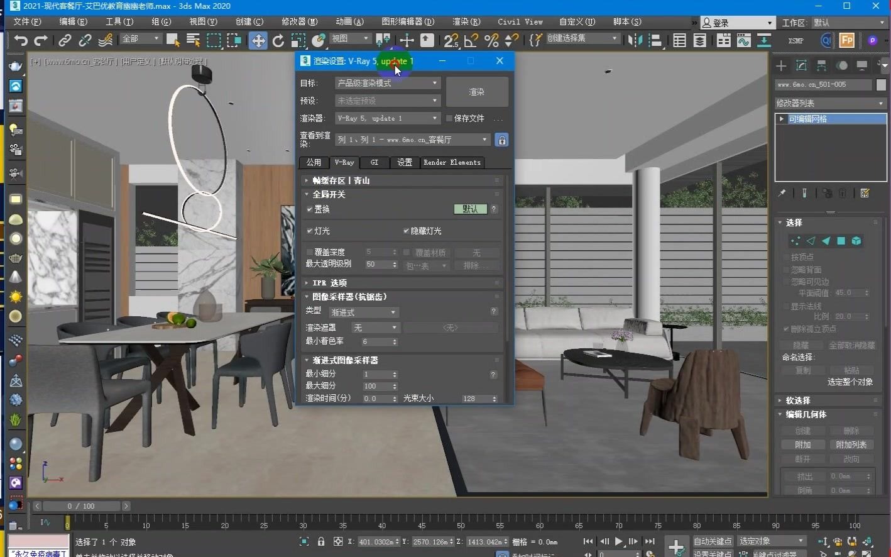Click the 附加 attach button
The height and width of the screenshot is (557, 891).
tap(803, 444)
